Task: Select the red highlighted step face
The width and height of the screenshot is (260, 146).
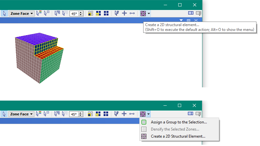Action: click(x=49, y=52)
